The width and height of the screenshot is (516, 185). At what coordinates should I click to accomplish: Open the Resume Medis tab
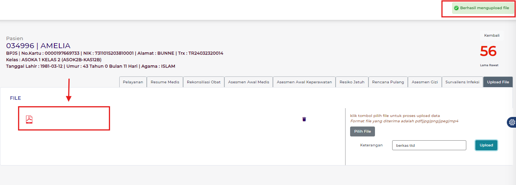coord(165,82)
